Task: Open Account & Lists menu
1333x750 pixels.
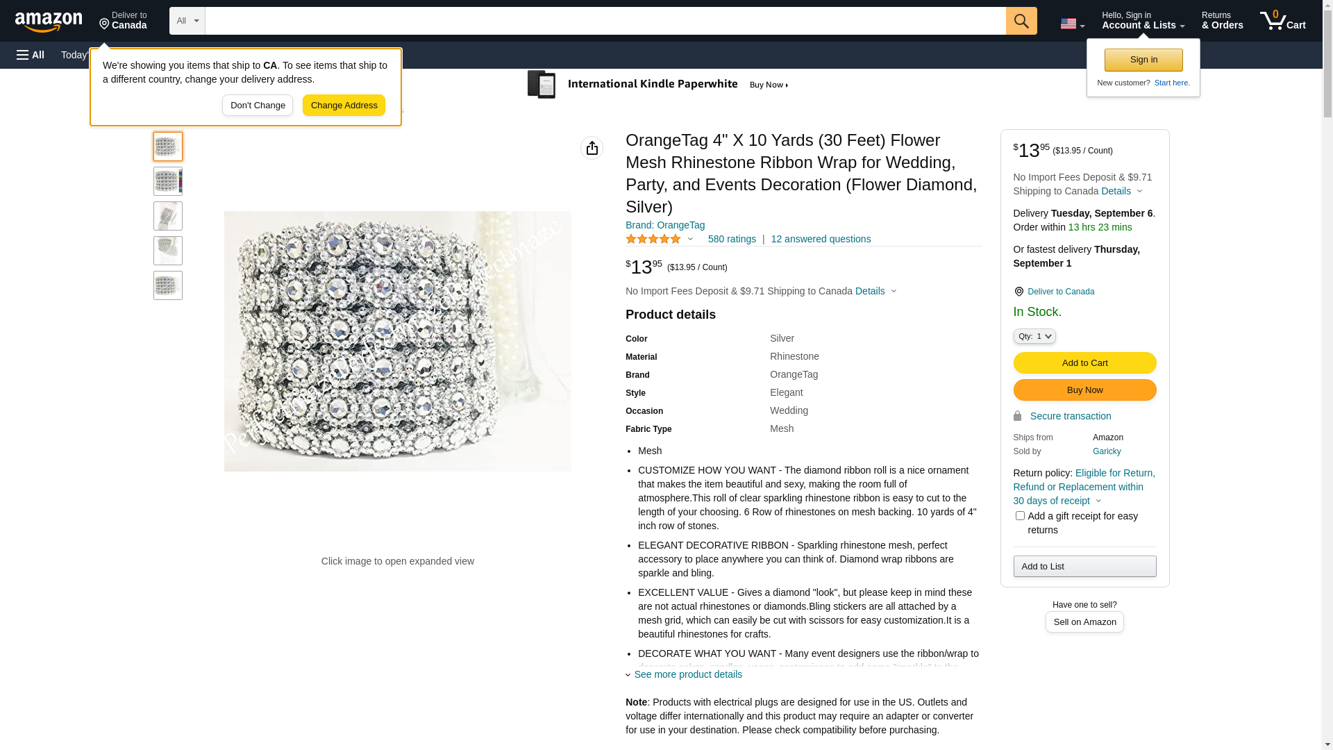Action: [x=1143, y=21]
